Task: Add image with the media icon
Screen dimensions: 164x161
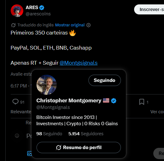Action: (x=29, y=153)
